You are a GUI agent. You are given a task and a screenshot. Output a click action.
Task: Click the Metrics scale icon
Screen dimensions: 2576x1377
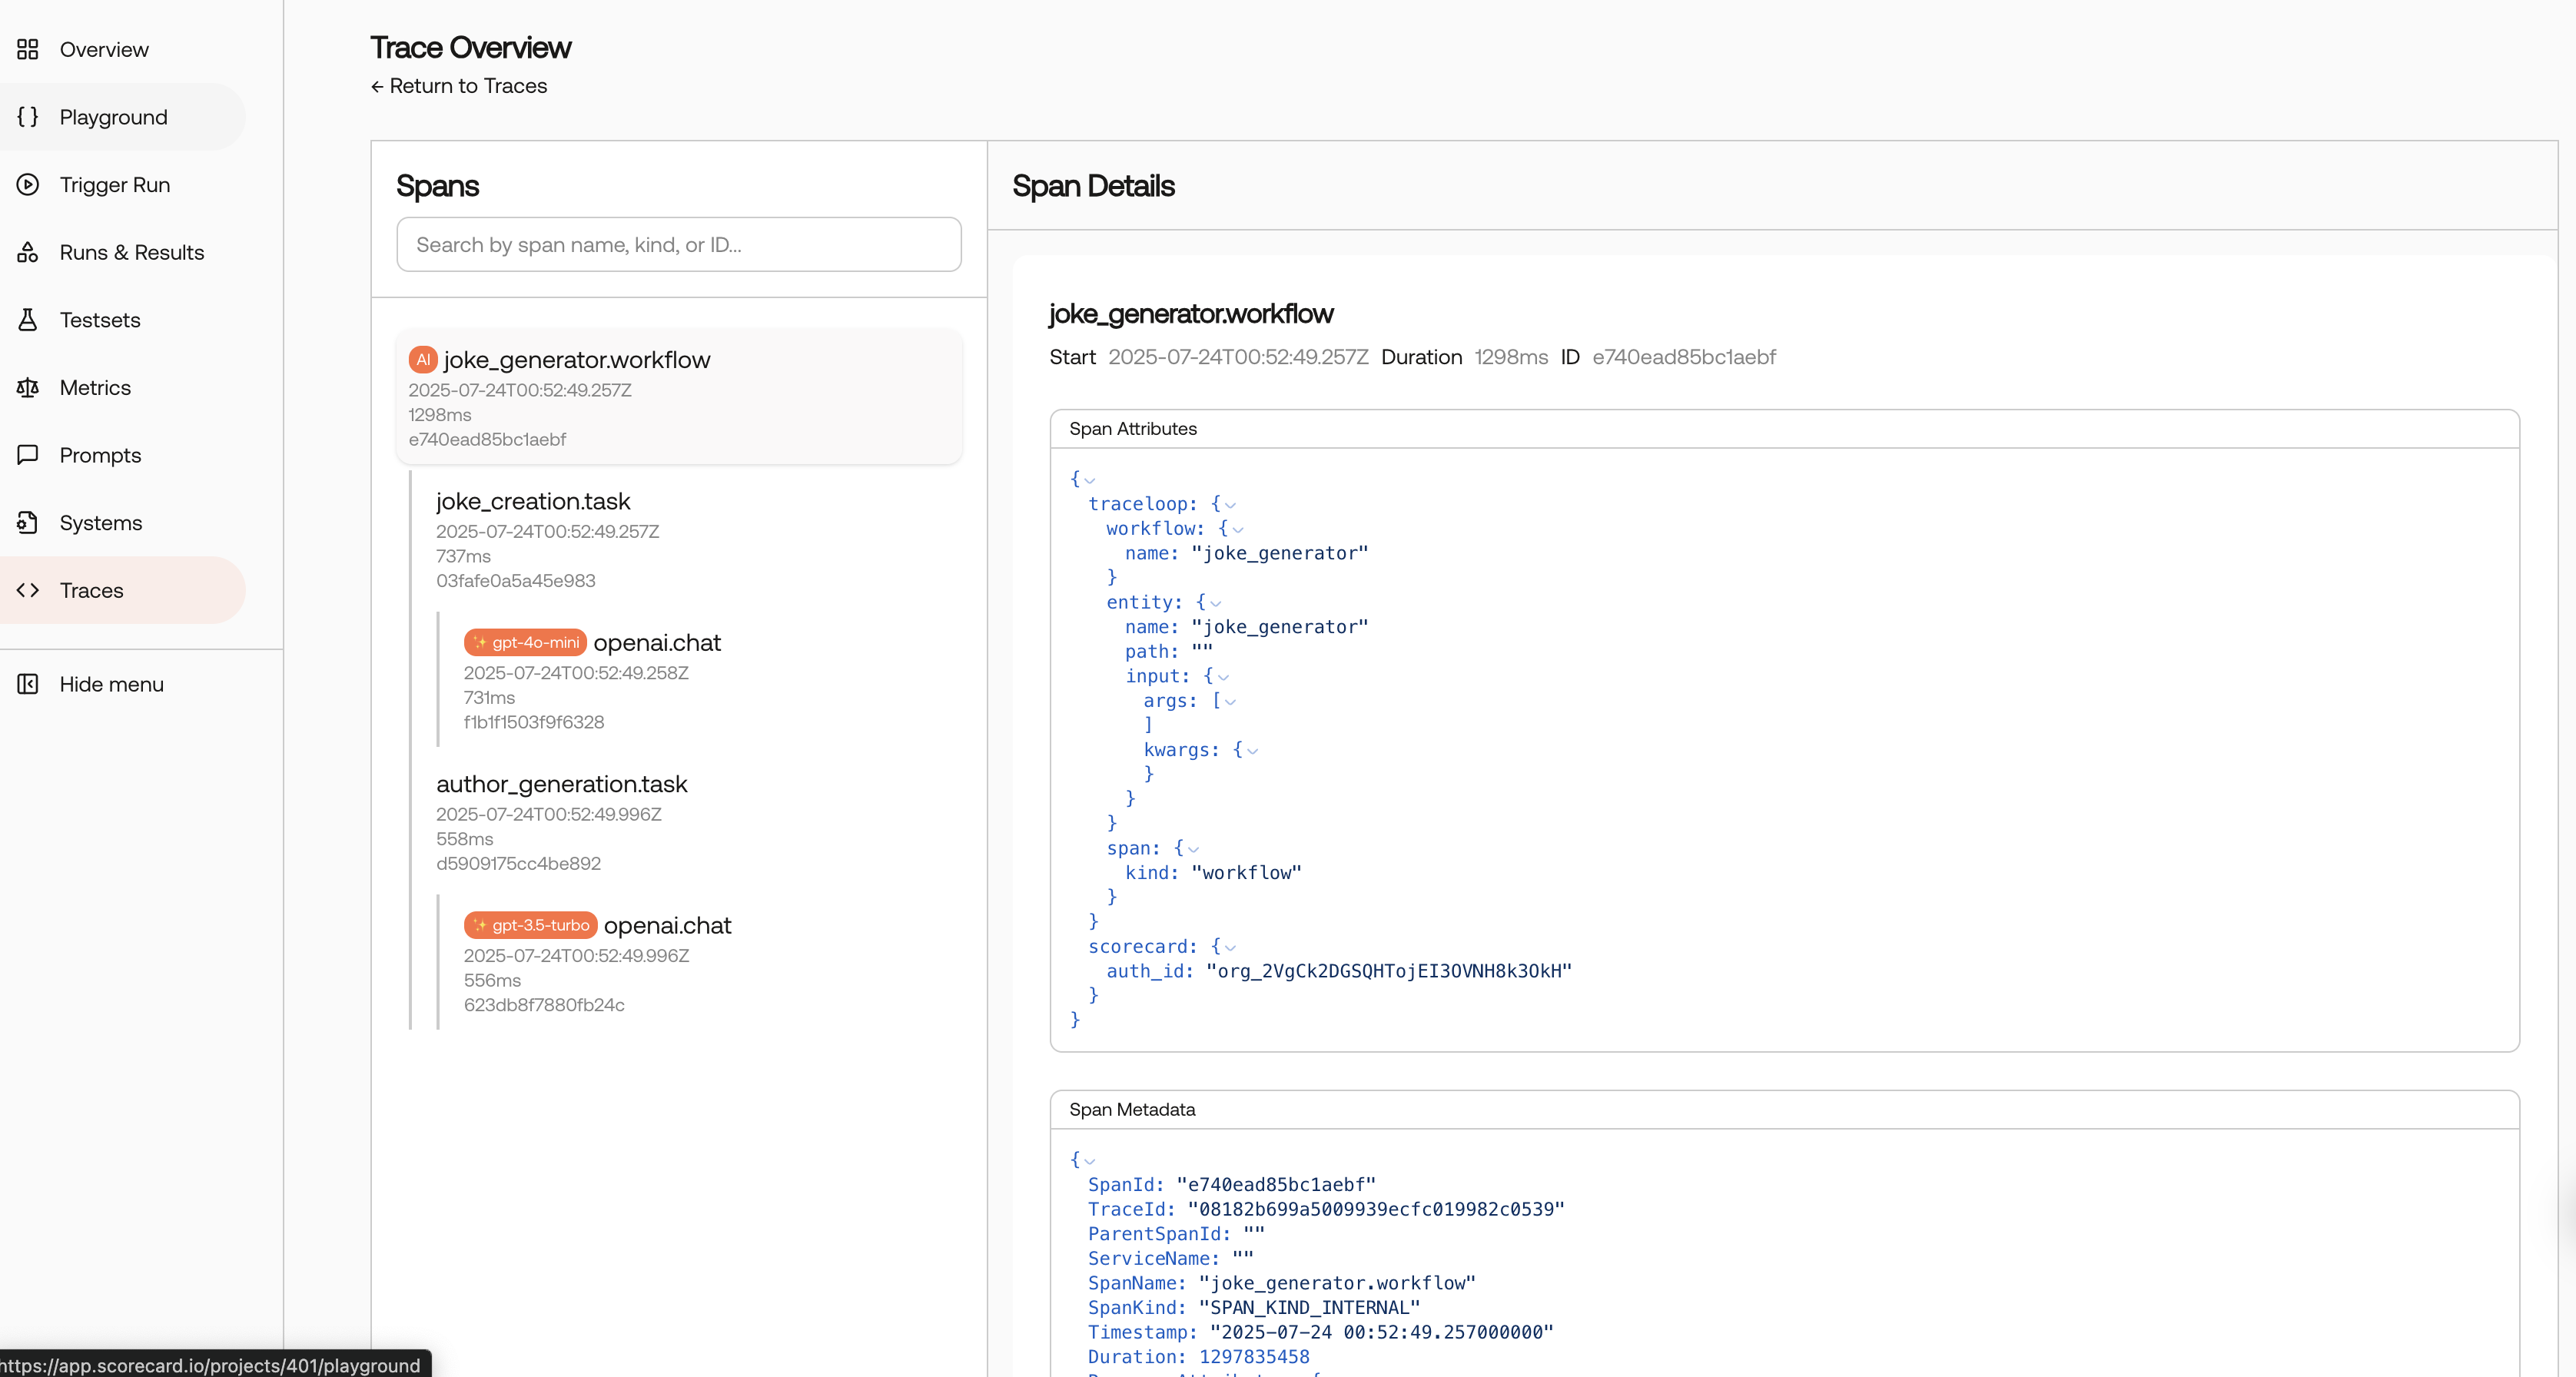coord(28,387)
